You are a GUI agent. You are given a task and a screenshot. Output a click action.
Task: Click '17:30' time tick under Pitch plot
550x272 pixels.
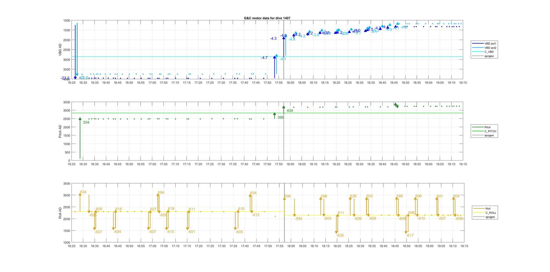coord(221,164)
